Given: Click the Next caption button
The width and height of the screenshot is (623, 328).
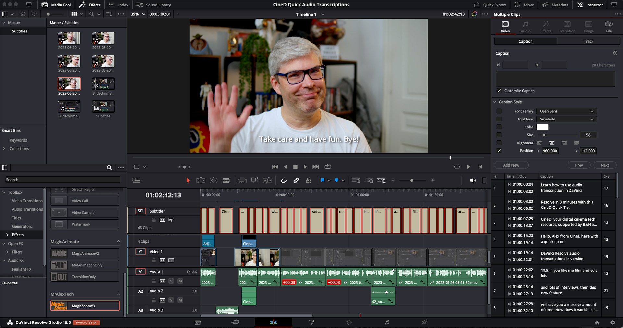Looking at the screenshot, I should (x=605, y=165).
